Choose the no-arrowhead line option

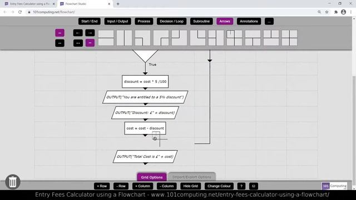[90, 43]
